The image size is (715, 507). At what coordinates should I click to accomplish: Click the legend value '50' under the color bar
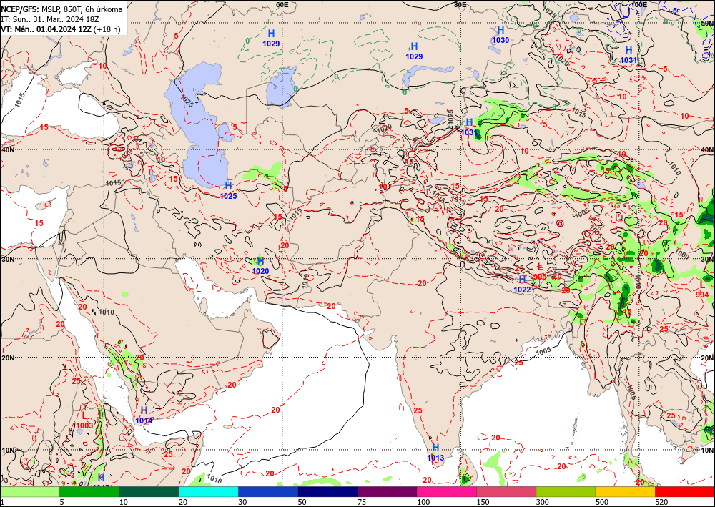click(302, 502)
